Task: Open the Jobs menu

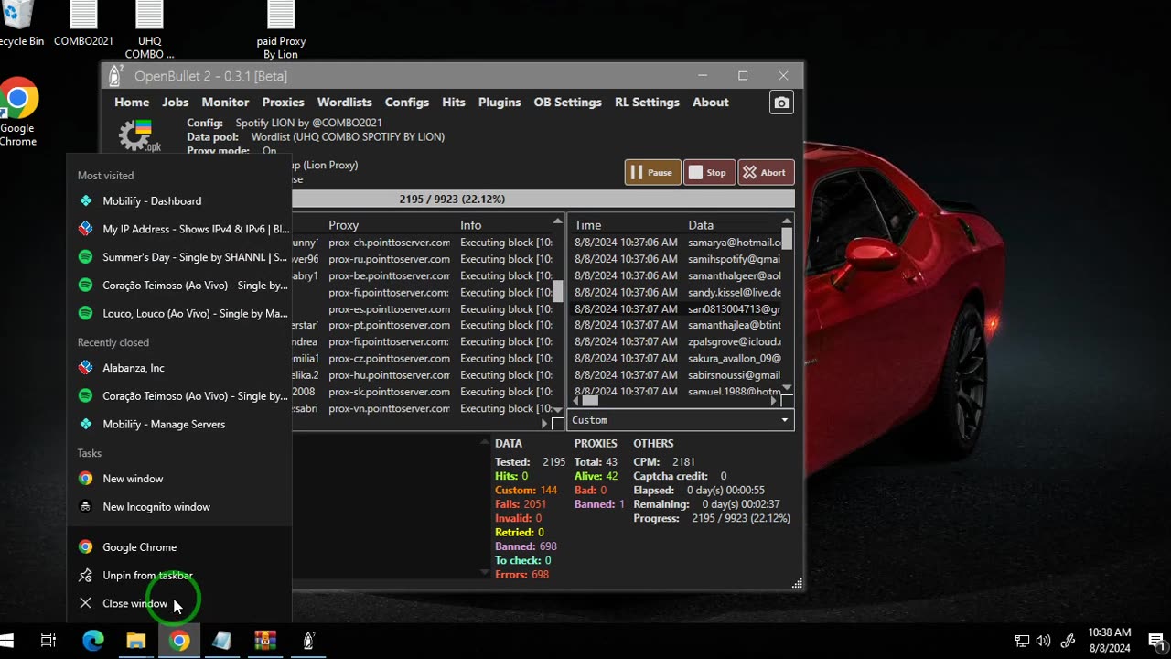Action: (x=176, y=103)
